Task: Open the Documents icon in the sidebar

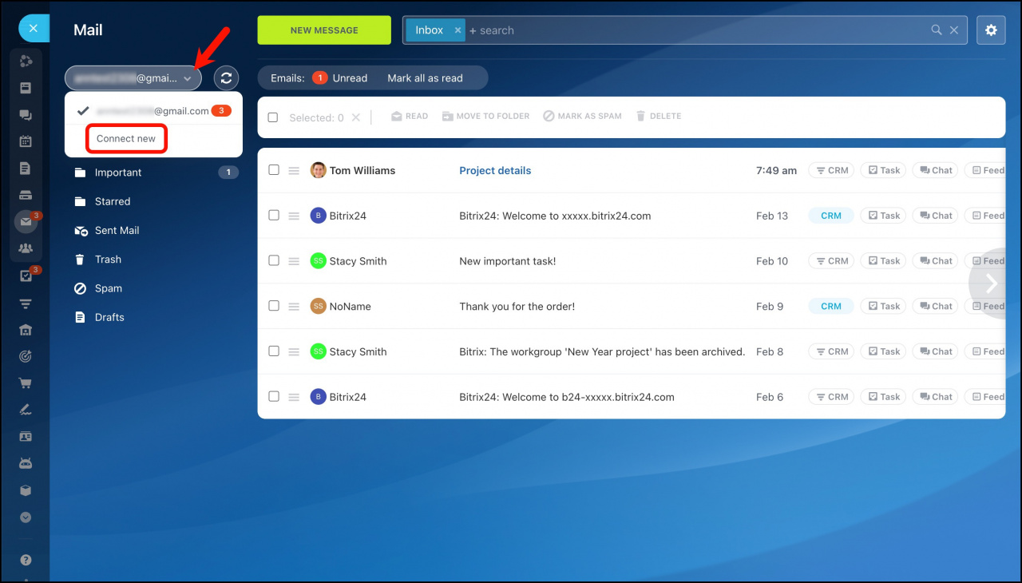Action: click(26, 169)
